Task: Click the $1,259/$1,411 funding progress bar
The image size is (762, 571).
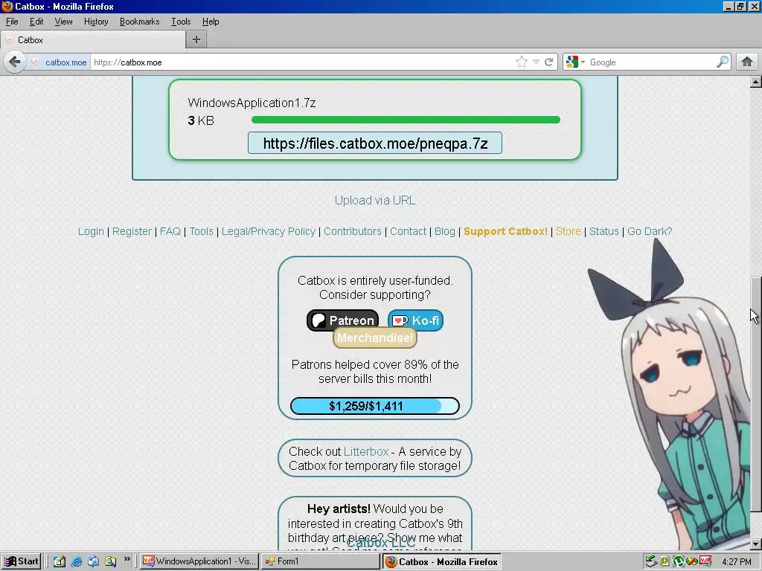Action: [x=375, y=406]
